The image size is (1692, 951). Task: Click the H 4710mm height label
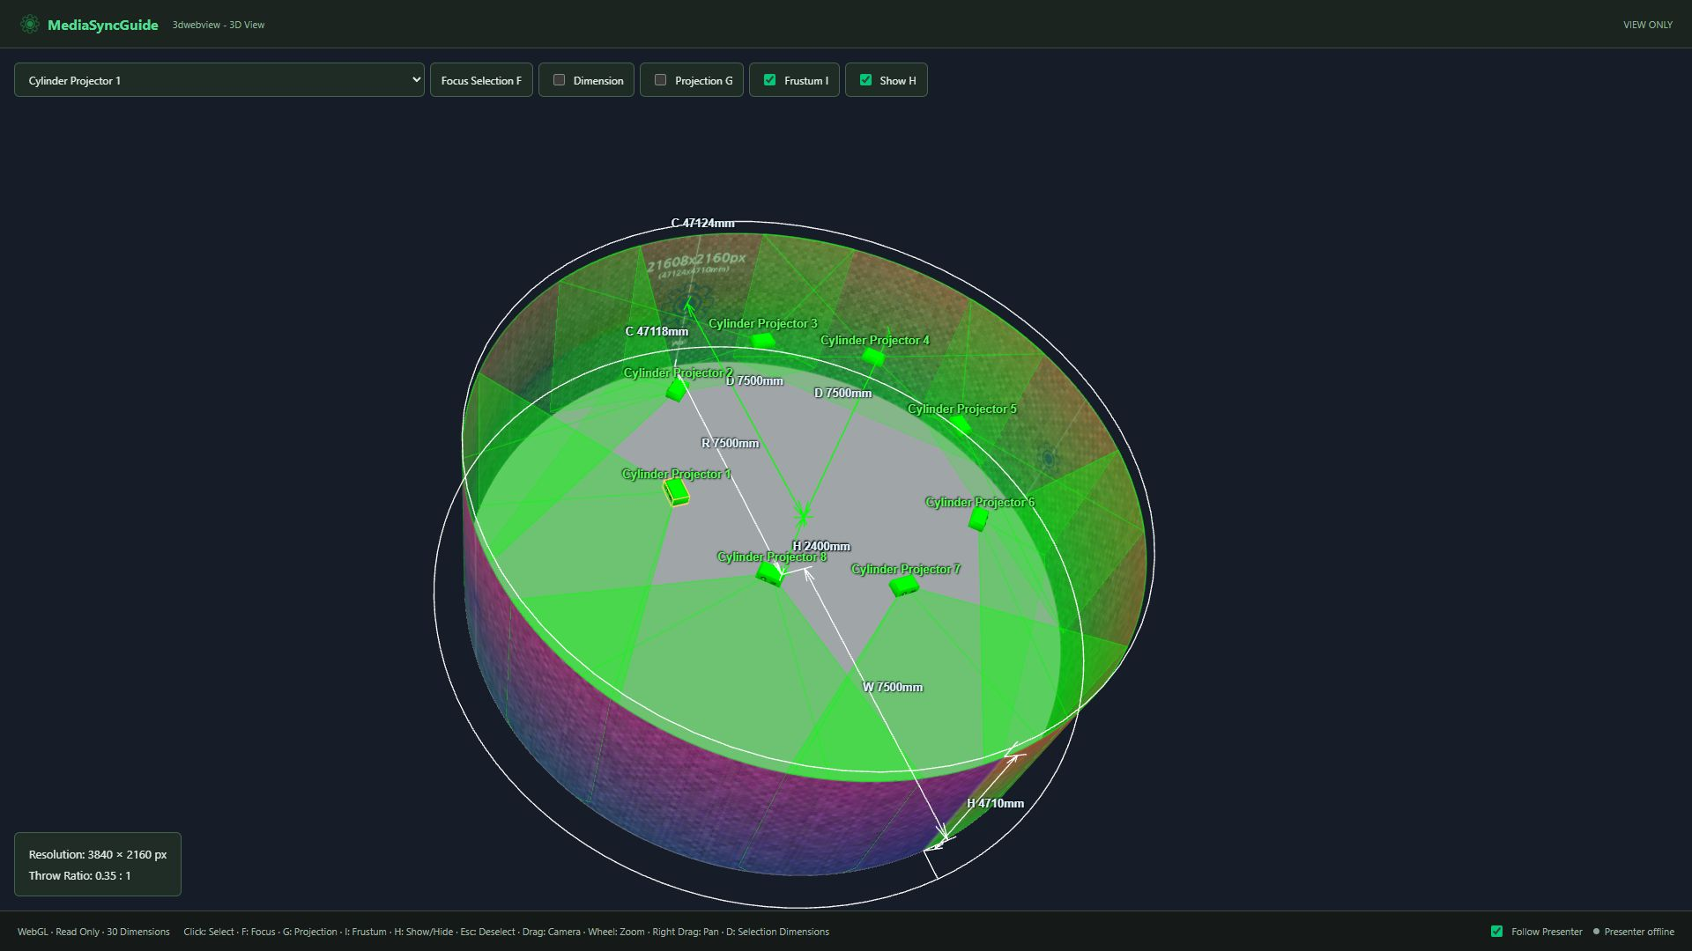pyautogui.click(x=995, y=803)
